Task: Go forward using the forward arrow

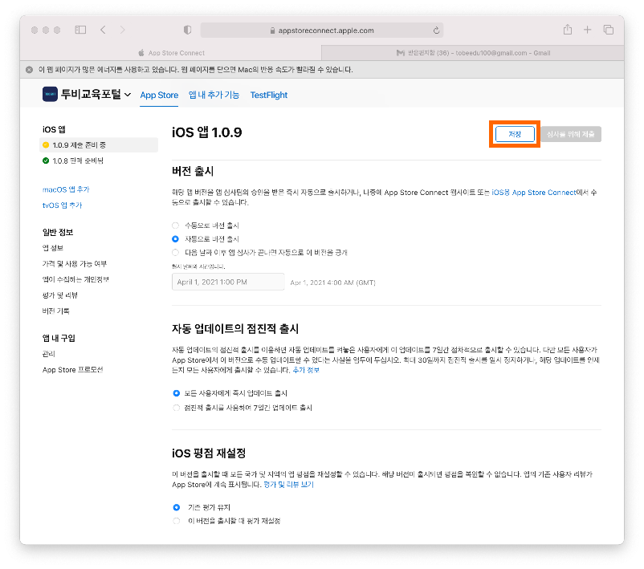Action: click(122, 30)
